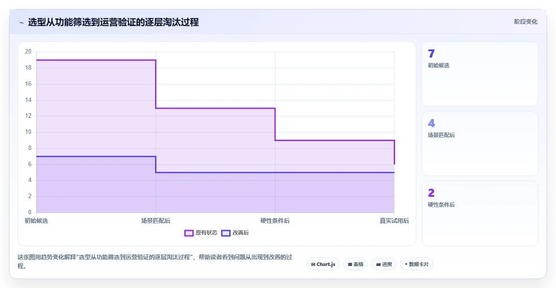The width and height of the screenshot is (556, 288).
Task: Click the number 7 in the first card
Action: tap(431, 54)
